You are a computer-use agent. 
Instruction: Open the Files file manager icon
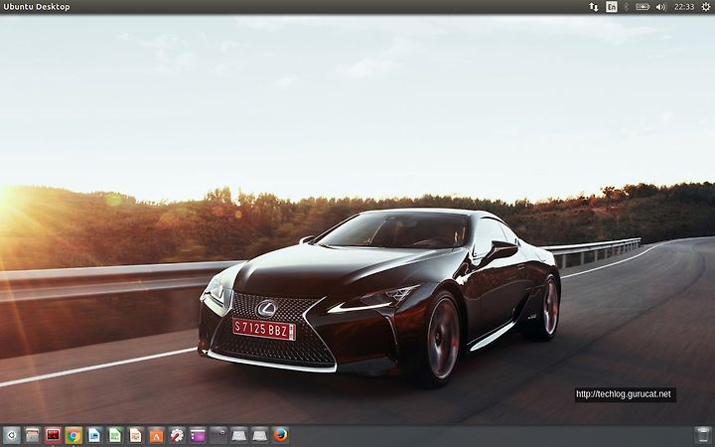33,435
